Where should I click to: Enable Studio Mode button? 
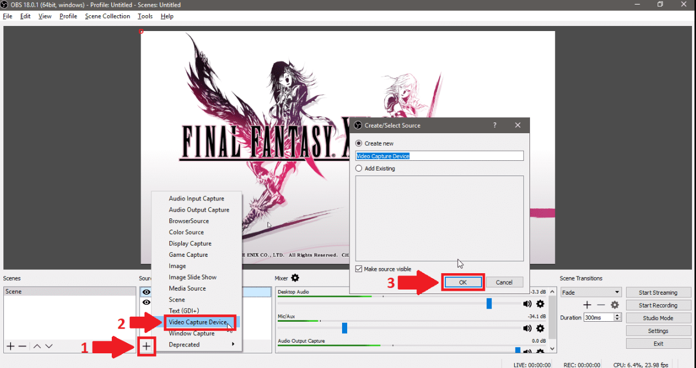658,318
